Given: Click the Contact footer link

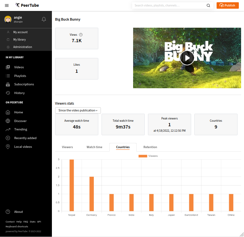Looking at the screenshot, I should coord(10,222).
